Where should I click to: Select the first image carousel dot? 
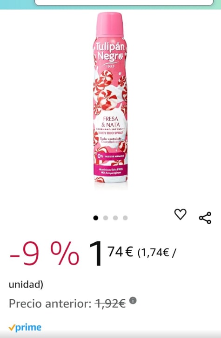[x=96, y=218]
